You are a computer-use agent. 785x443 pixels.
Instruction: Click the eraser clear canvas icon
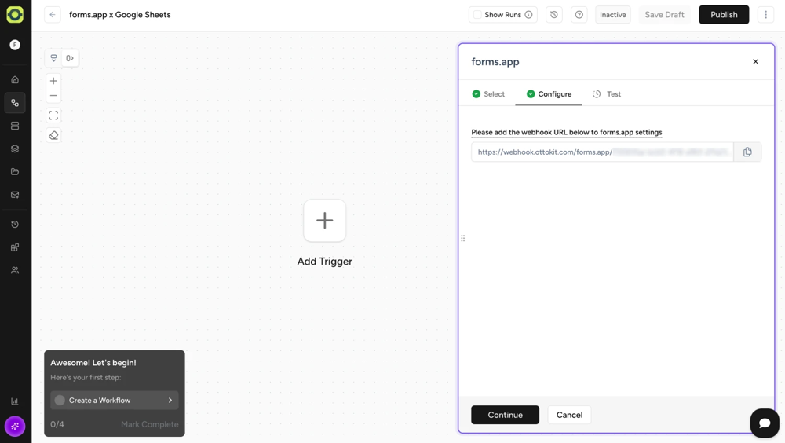53,135
